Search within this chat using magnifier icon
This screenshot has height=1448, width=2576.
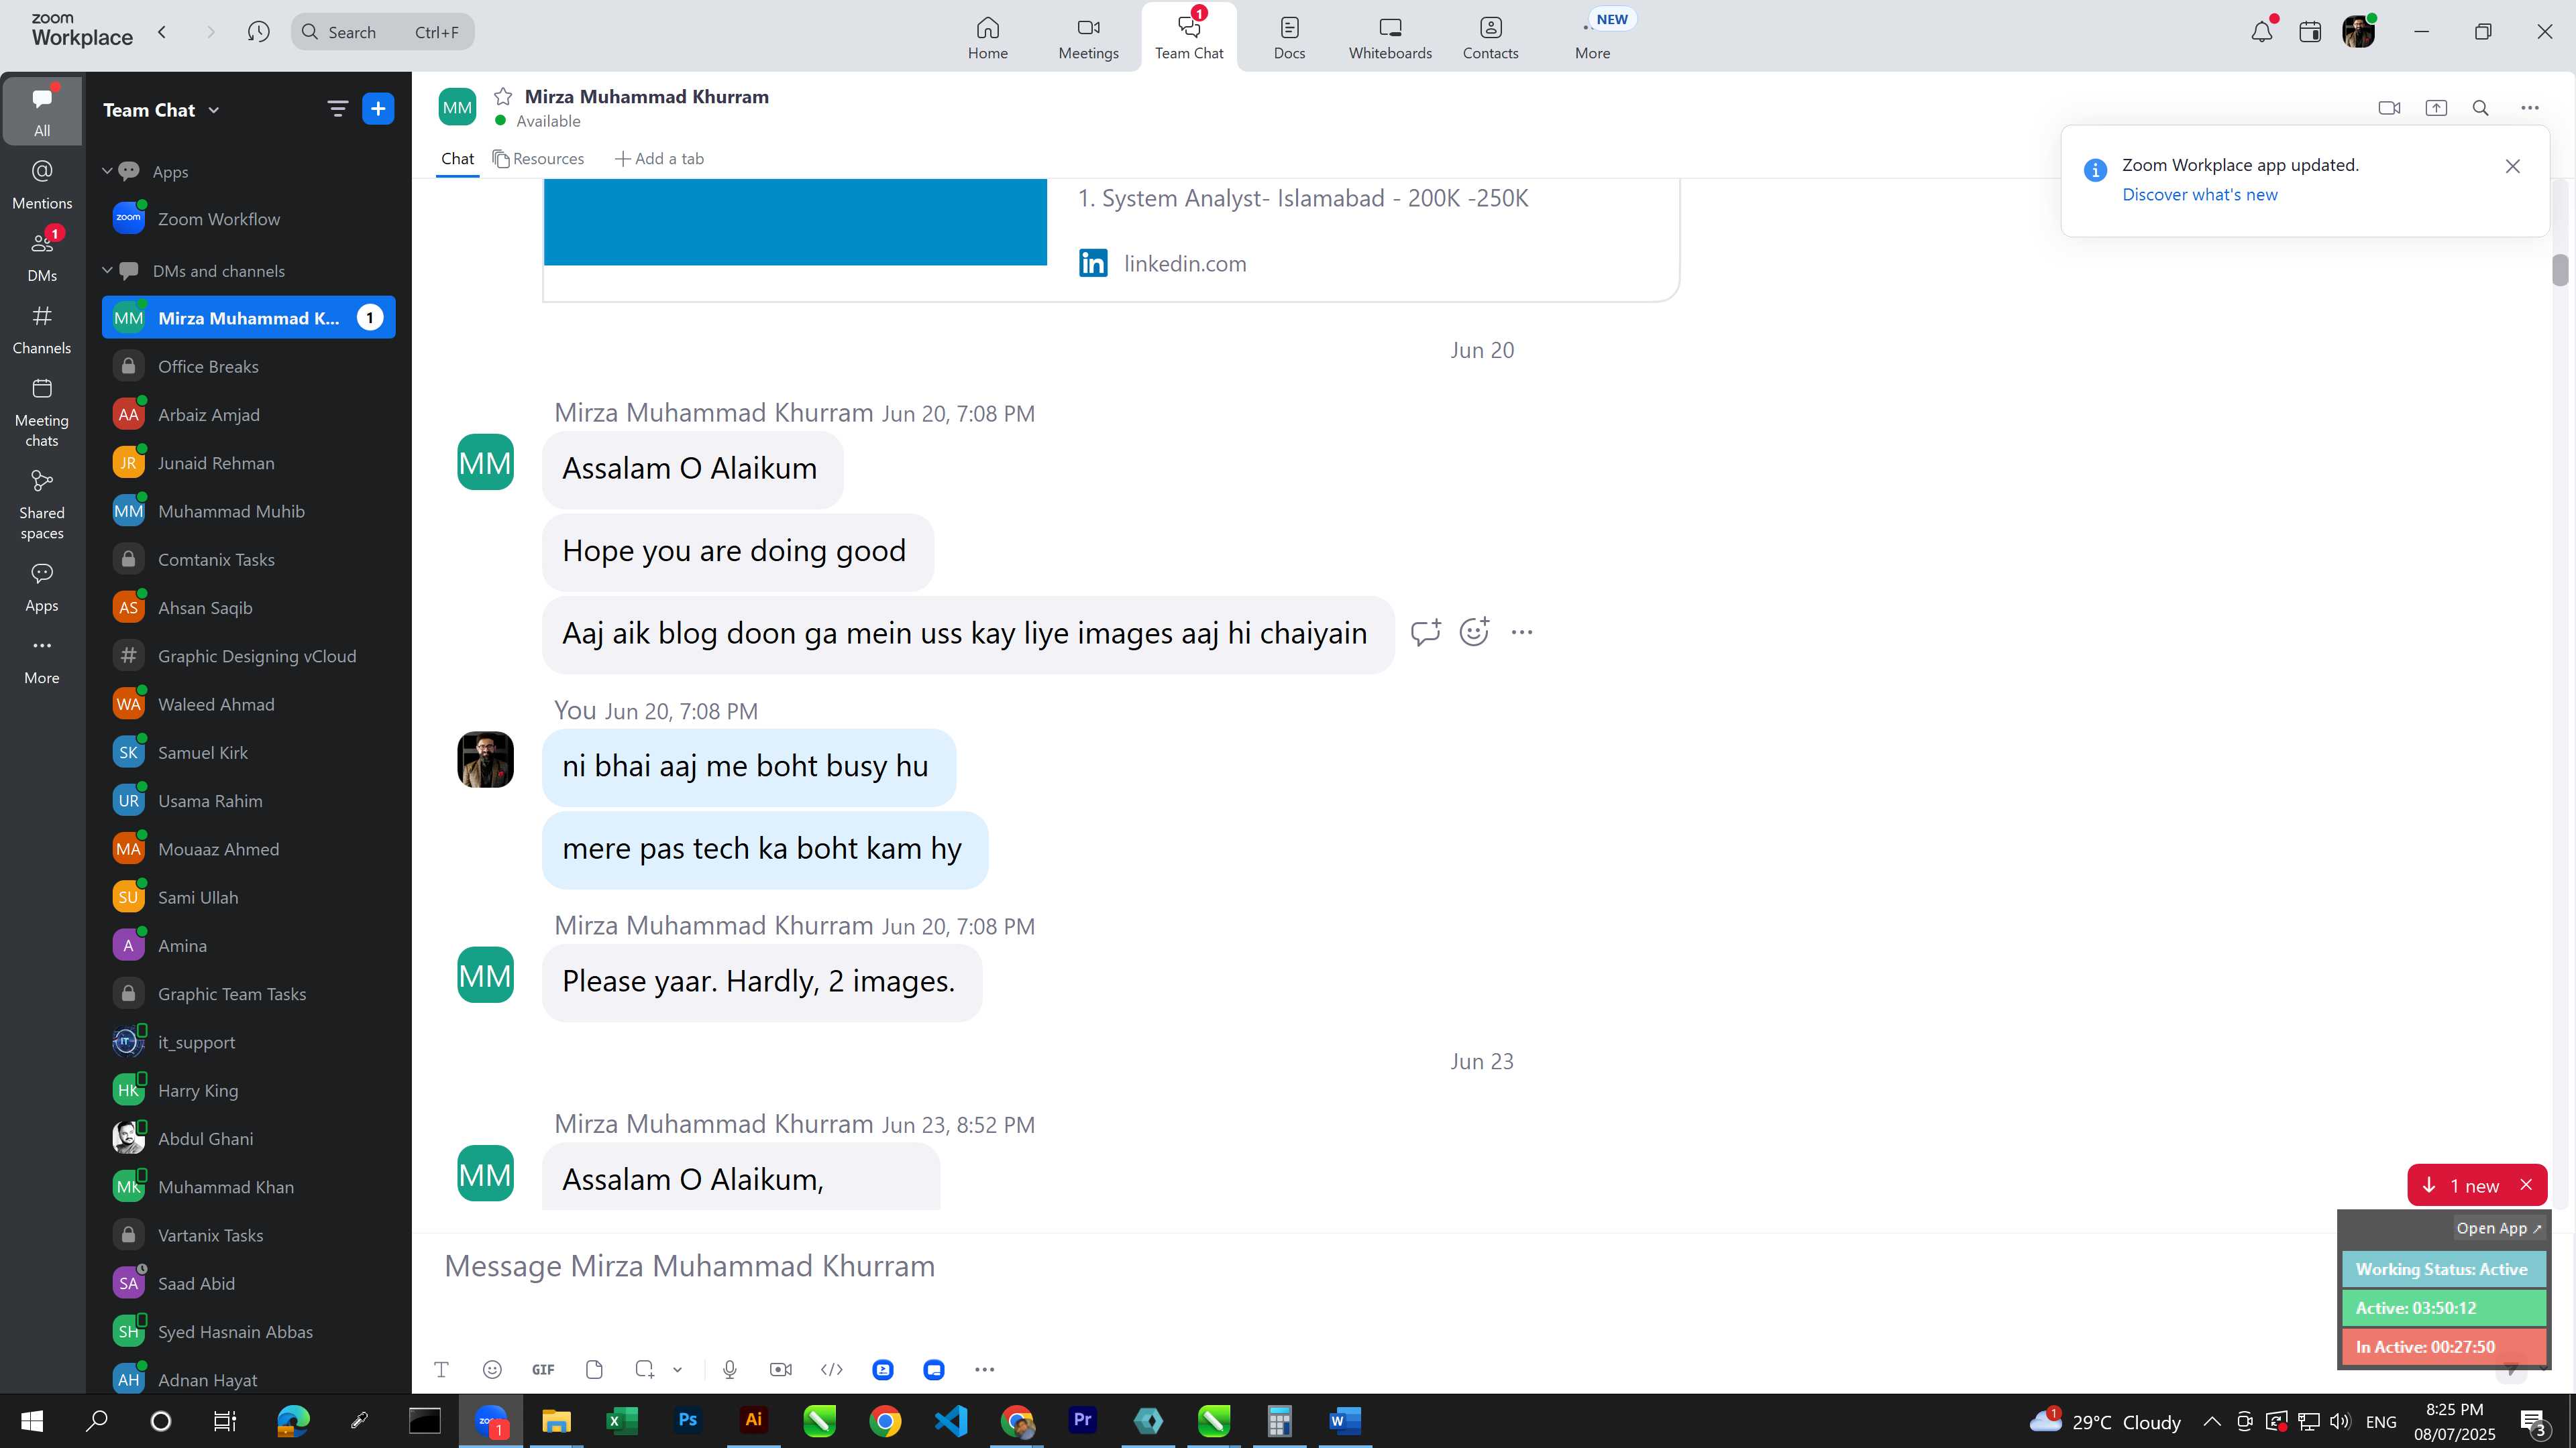point(2480,108)
